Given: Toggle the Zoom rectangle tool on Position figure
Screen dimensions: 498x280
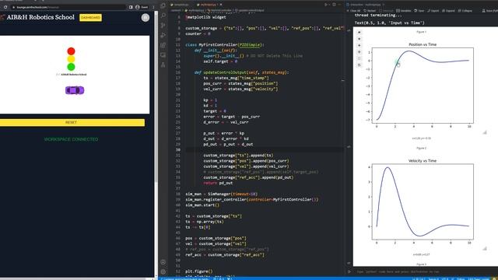Looking at the screenshot, I should tap(359, 58).
